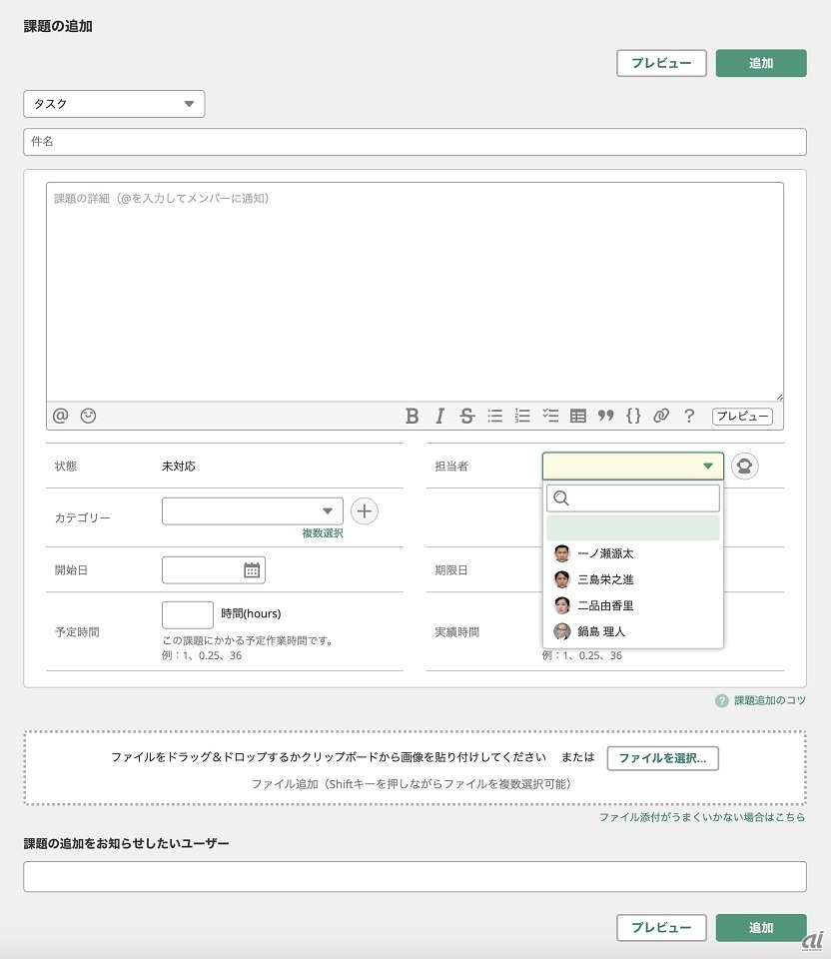Toggle strikethrough text formatting

click(466, 417)
